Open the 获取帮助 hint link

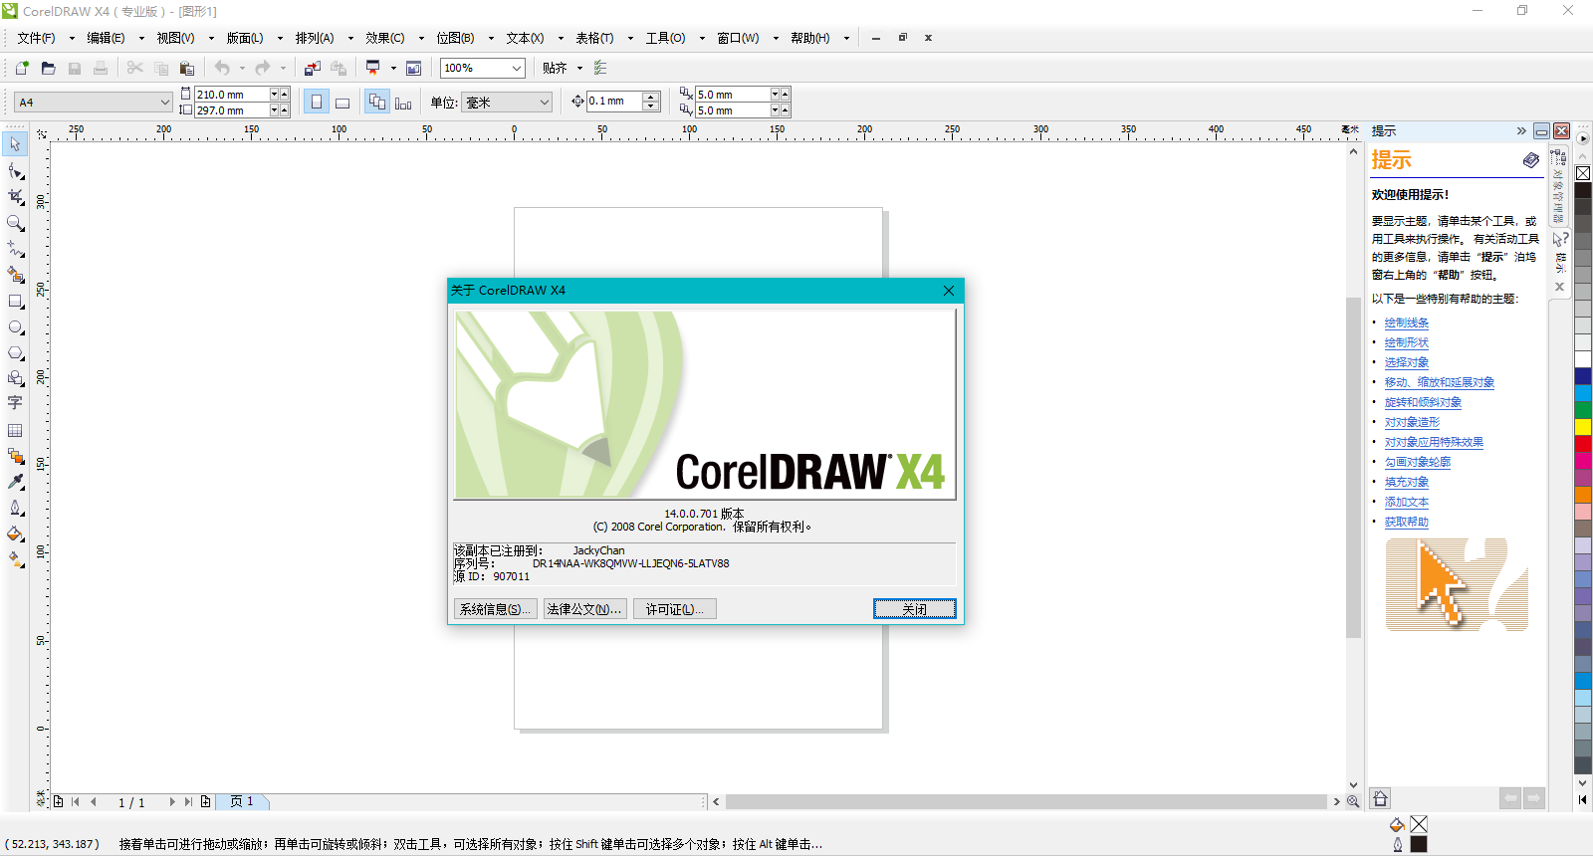(1406, 522)
